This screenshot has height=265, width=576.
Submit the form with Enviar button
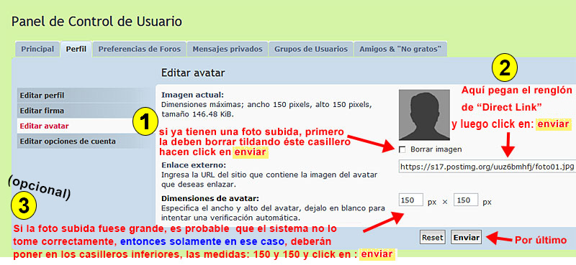tap(466, 238)
